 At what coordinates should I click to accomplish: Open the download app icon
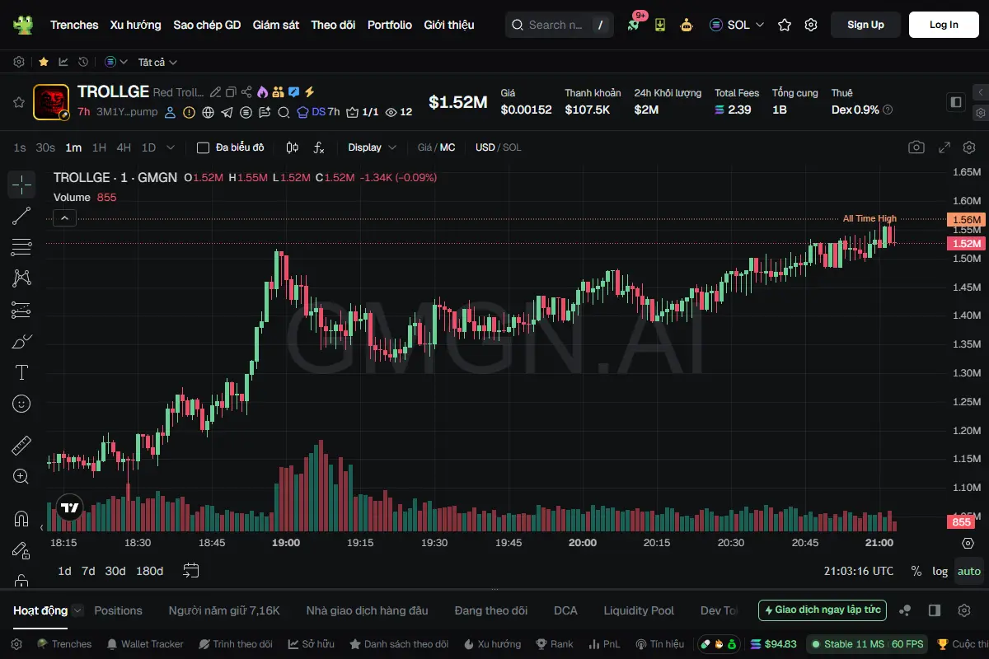tap(660, 25)
